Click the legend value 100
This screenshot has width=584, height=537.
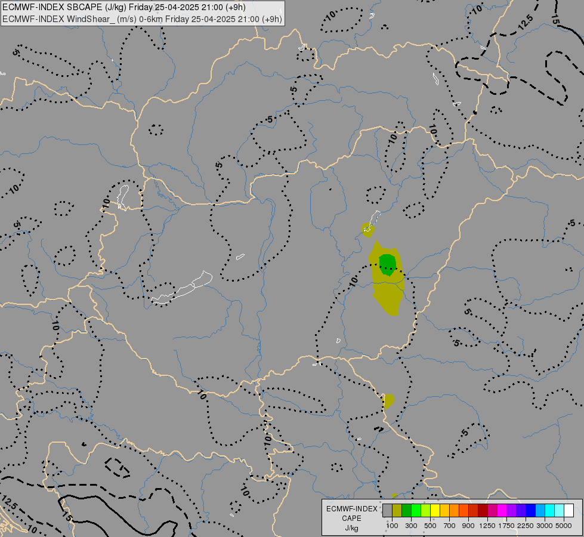(392, 526)
